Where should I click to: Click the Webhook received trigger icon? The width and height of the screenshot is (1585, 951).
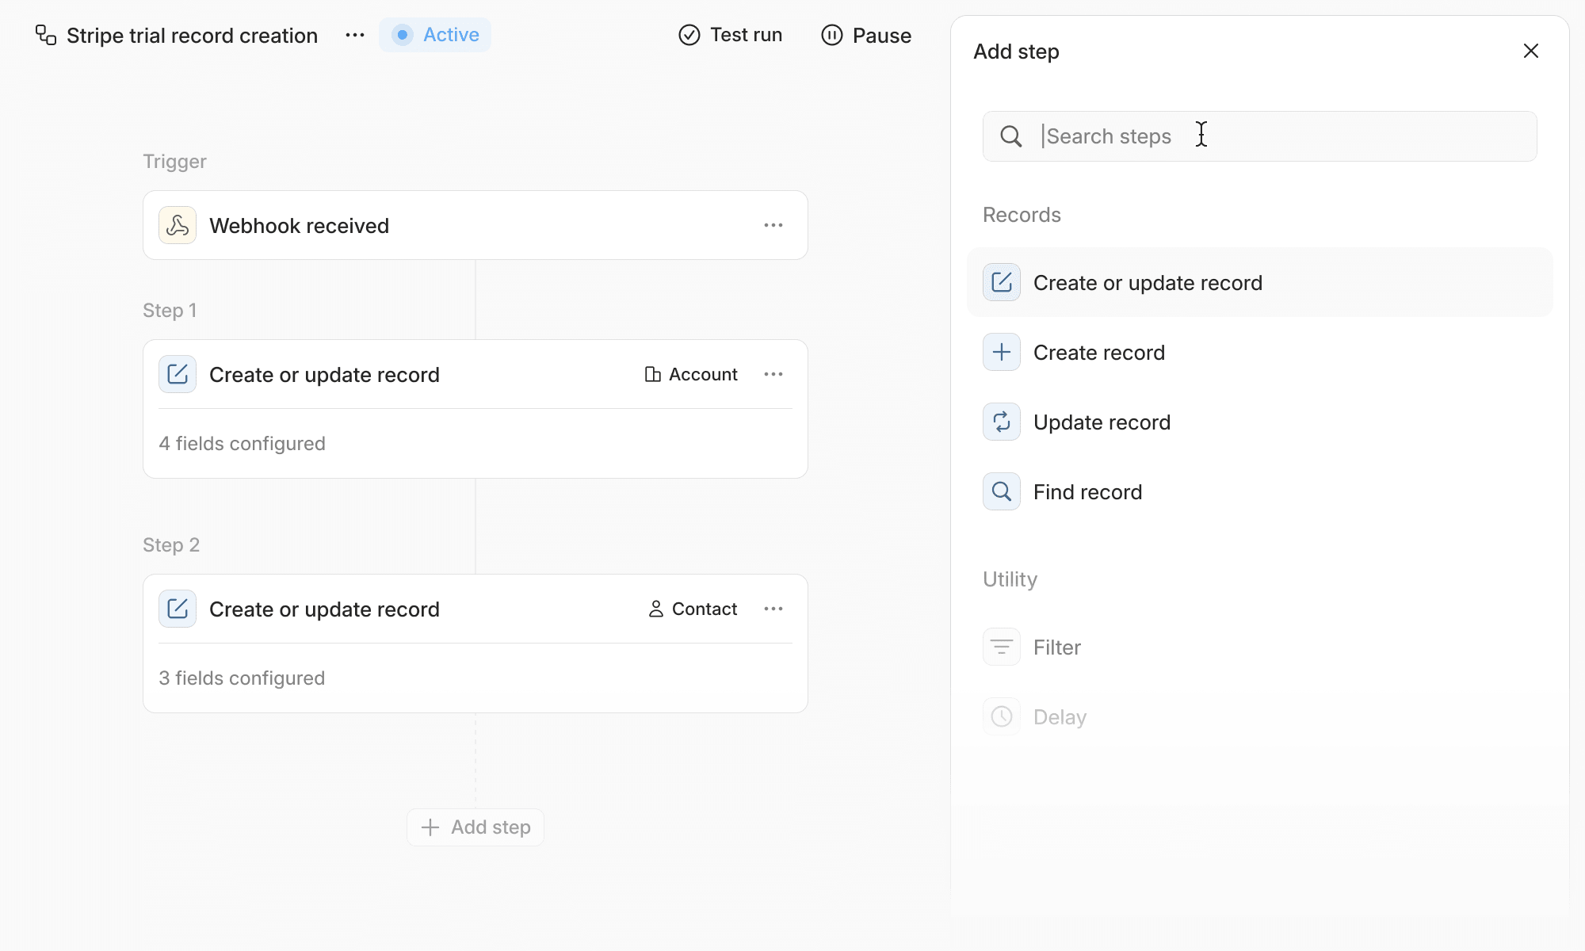tap(178, 226)
